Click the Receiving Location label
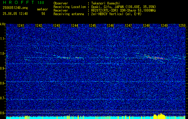The image size is (188, 119). pos(70,7)
